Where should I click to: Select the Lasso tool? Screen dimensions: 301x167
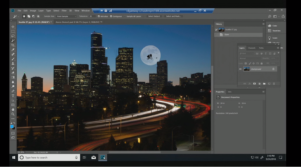13,36
